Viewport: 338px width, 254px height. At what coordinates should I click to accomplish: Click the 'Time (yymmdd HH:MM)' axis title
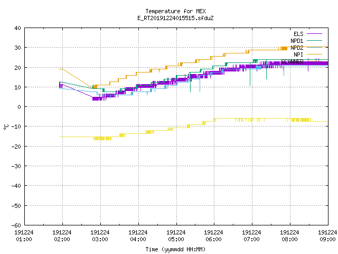(175, 249)
